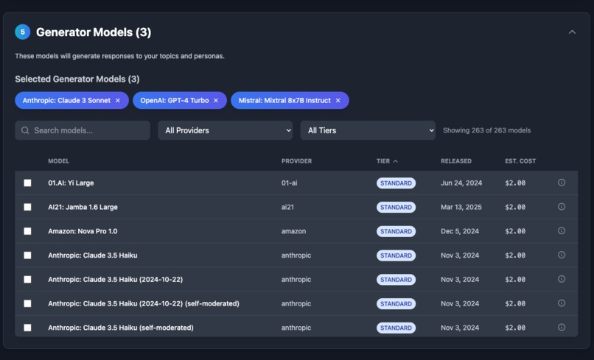Click the STANDARD badge in Nova Pro 1.0 row
Screen dimensions: 594x360
[x=396, y=231]
